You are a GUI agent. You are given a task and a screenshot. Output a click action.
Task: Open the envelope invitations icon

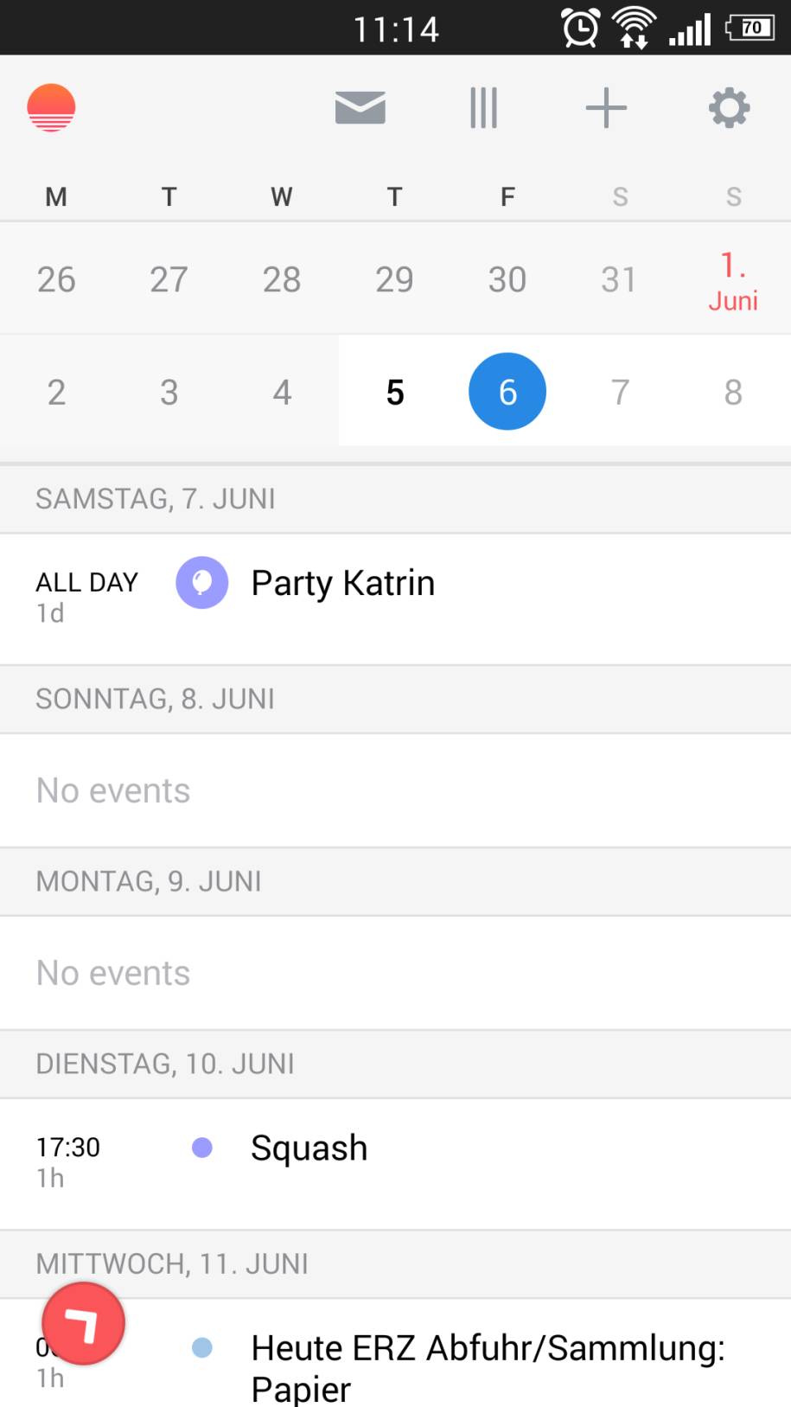(360, 108)
